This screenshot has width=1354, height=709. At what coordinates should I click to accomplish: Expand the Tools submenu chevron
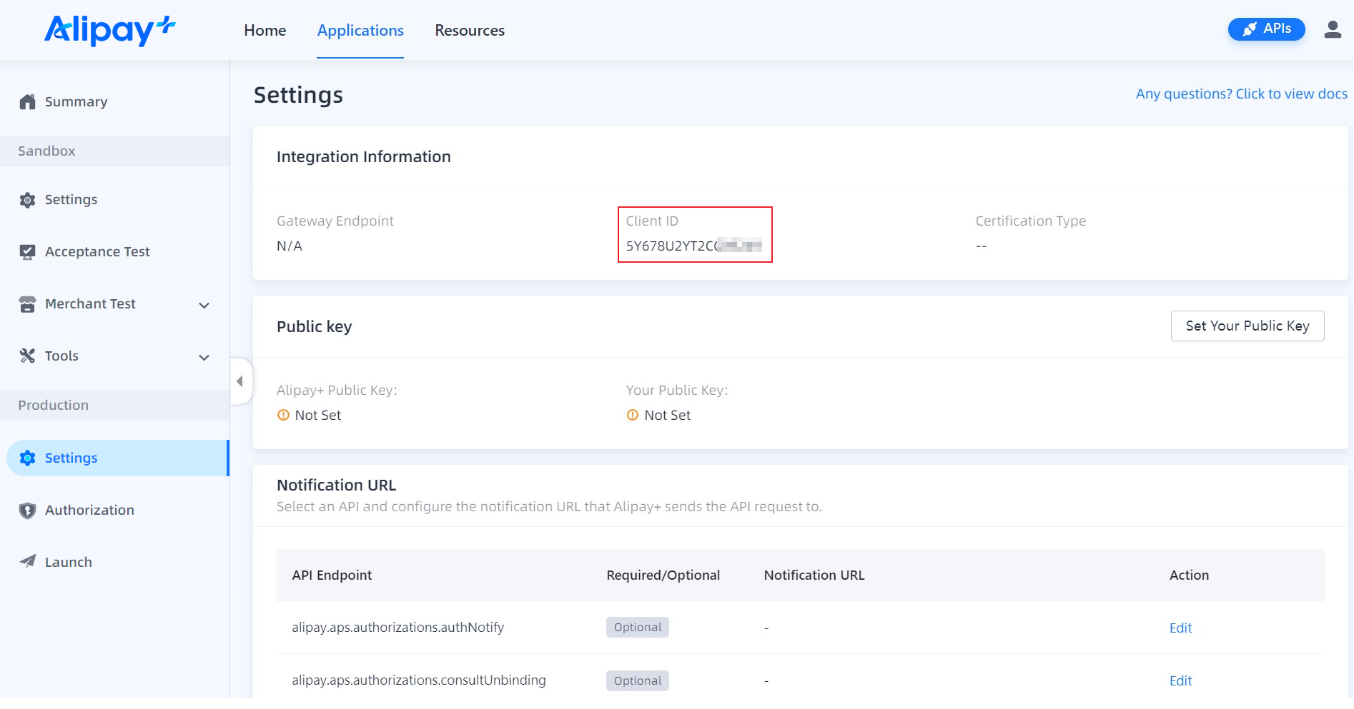pos(204,357)
